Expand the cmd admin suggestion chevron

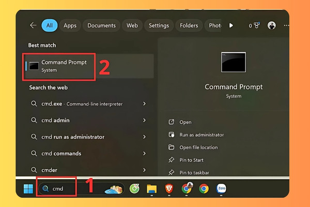point(144,120)
